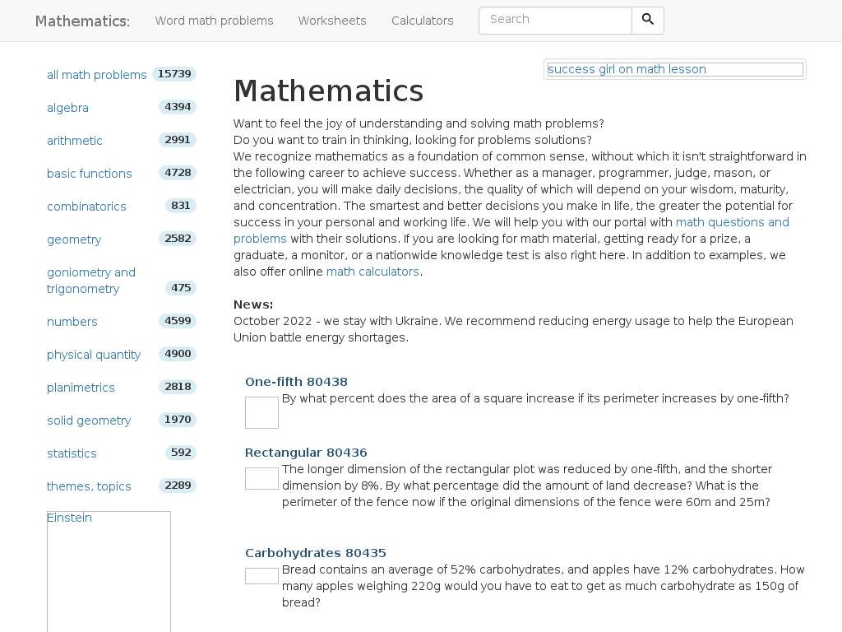Open Word math problems menu
Screen dimensions: 842x632
click(214, 21)
